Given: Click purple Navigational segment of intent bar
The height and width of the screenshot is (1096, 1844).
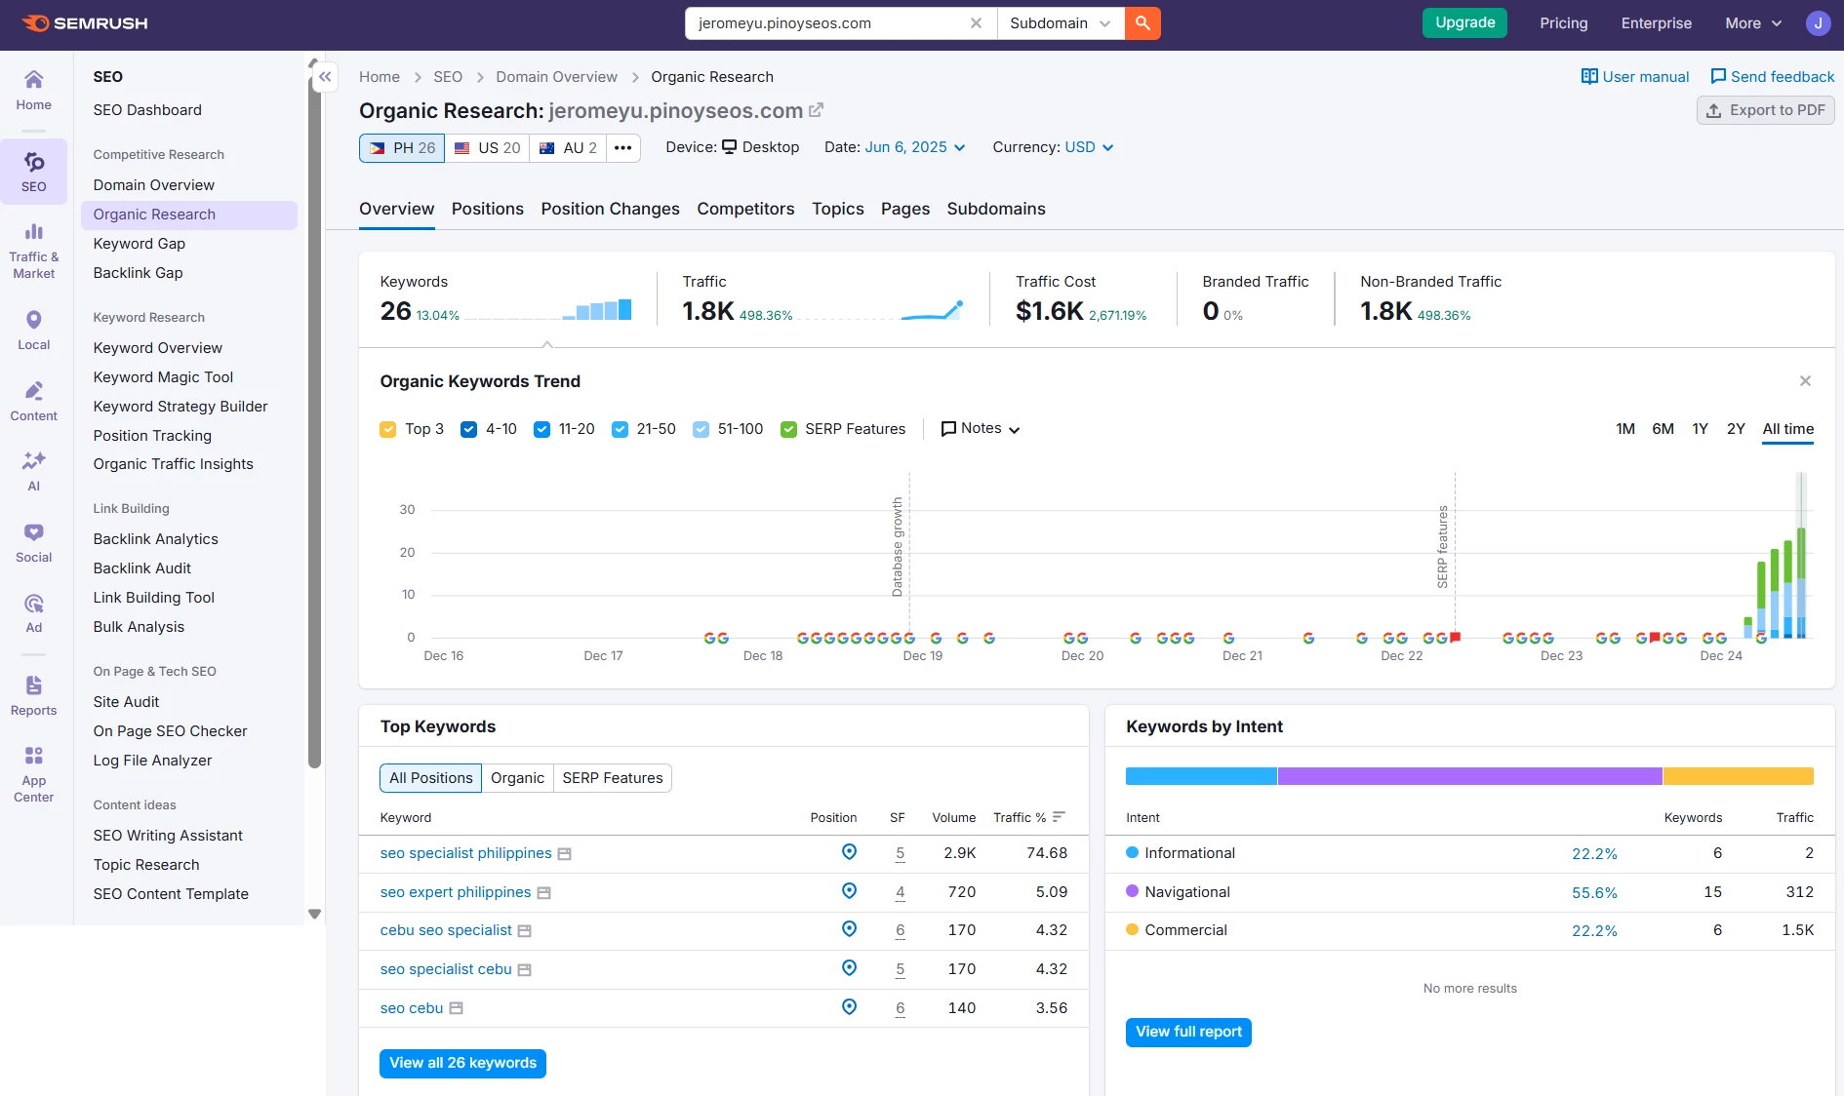Looking at the screenshot, I should (x=1470, y=776).
